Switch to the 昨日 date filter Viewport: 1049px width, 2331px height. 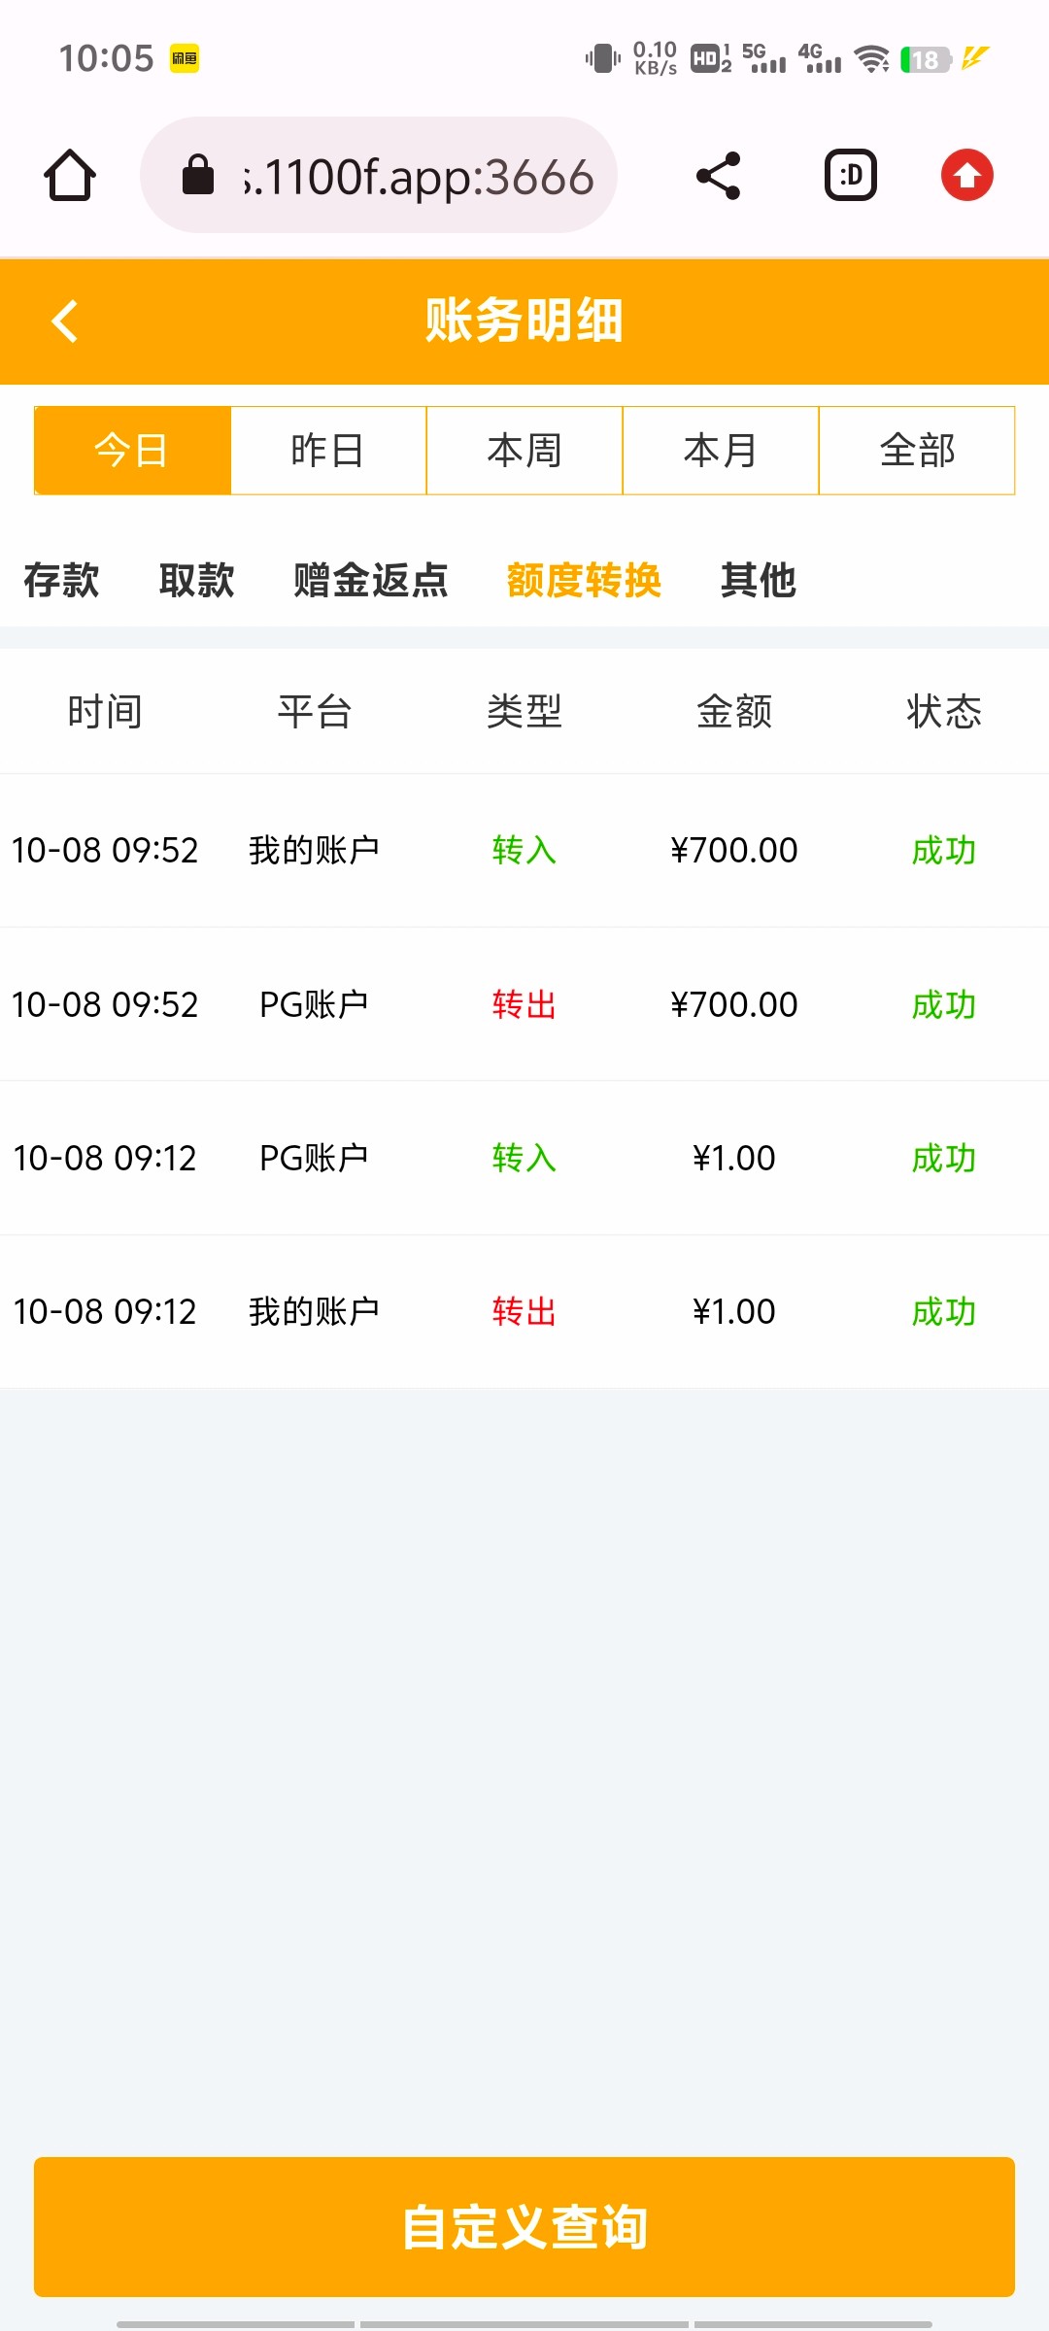click(x=328, y=451)
